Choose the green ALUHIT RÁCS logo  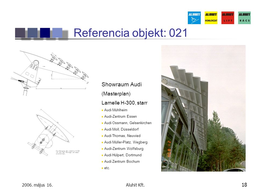244,18
